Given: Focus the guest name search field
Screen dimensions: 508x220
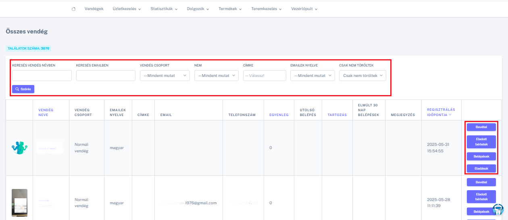Looking at the screenshot, I should 42,75.
